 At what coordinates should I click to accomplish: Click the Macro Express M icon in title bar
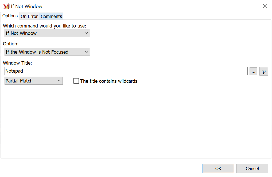pyautogui.click(x=6, y=6)
